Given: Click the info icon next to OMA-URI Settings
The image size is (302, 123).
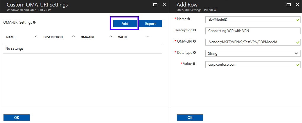Looking at the screenshot, I should 34,22.
